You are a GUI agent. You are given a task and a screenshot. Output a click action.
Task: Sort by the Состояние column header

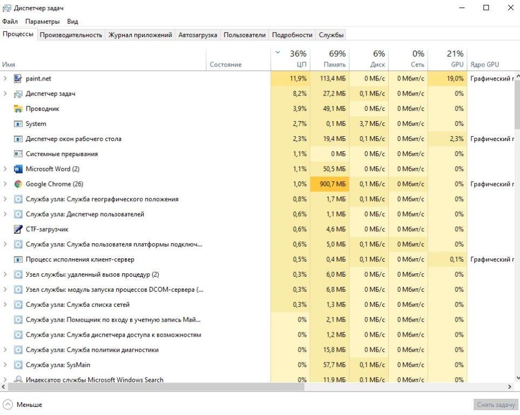coord(239,59)
